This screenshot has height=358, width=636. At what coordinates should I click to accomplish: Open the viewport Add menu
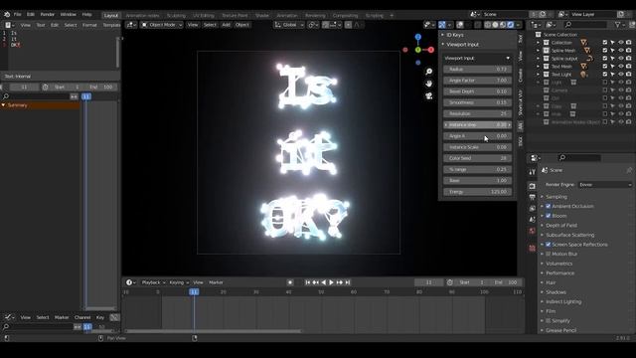pyautogui.click(x=226, y=25)
